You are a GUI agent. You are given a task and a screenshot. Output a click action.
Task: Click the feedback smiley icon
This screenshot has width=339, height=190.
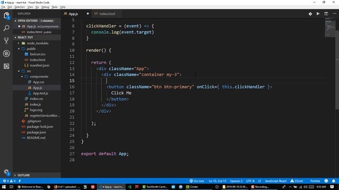coord(326,181)
